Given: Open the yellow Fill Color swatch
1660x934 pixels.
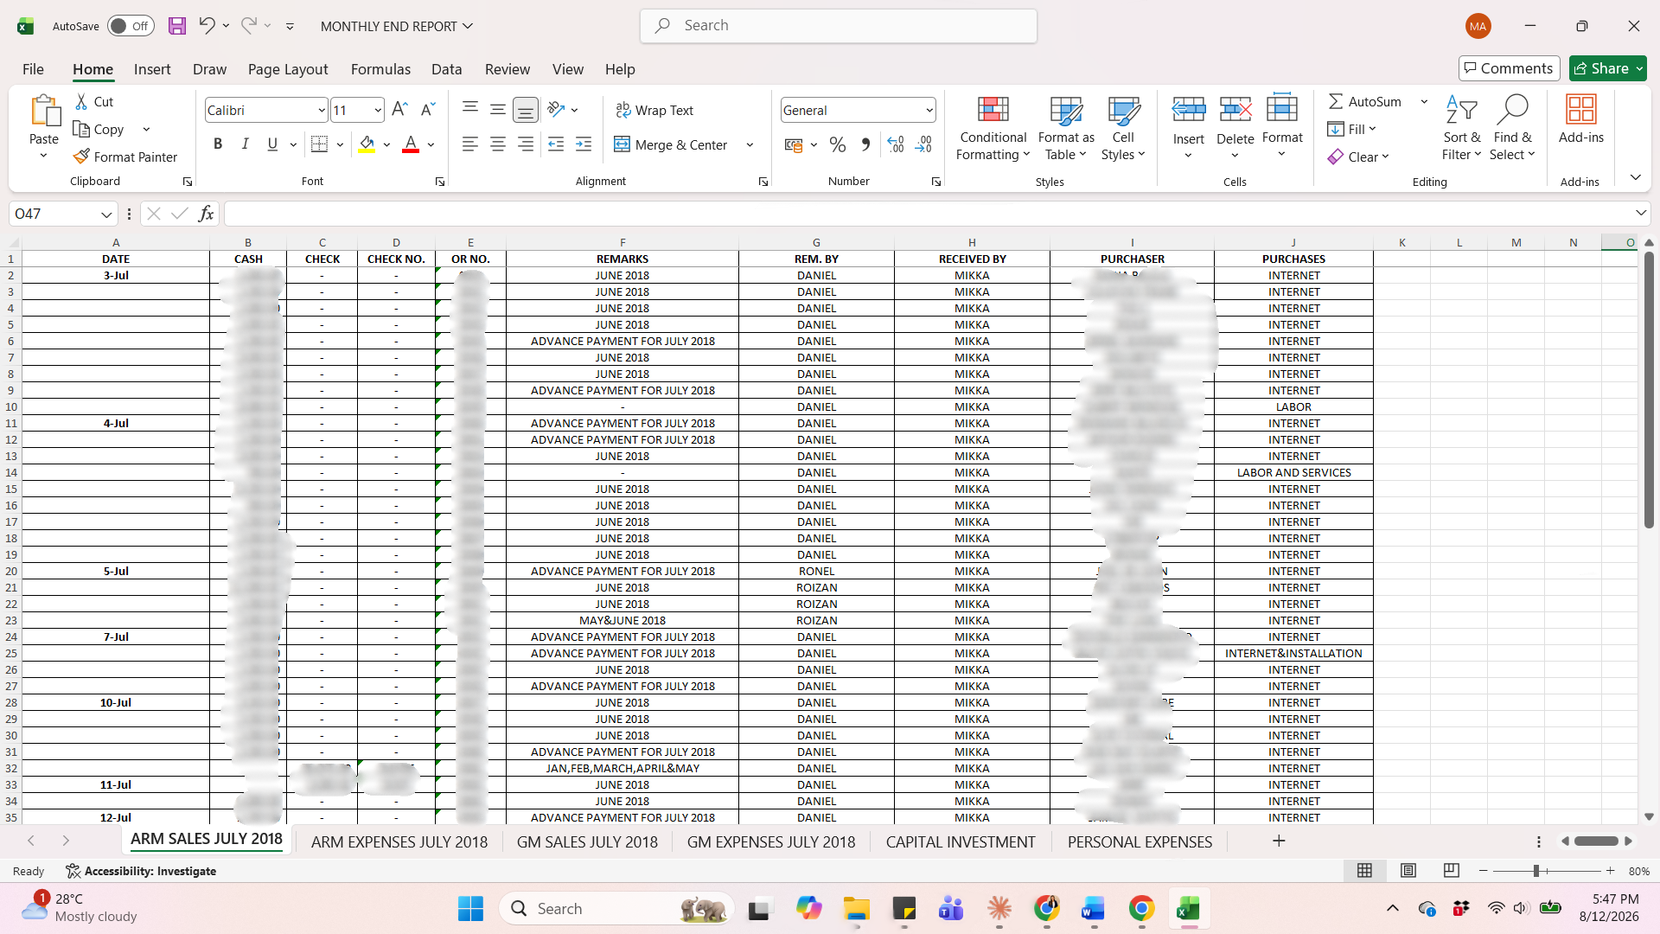Looking at the screenshot, I should [367, 144].
